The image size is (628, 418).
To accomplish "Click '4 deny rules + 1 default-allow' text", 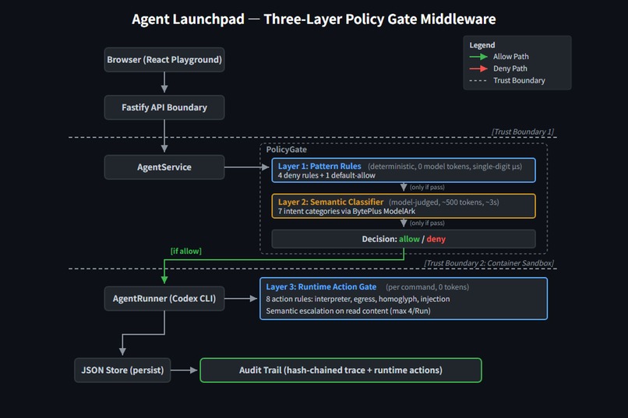I will pos(326,175).
